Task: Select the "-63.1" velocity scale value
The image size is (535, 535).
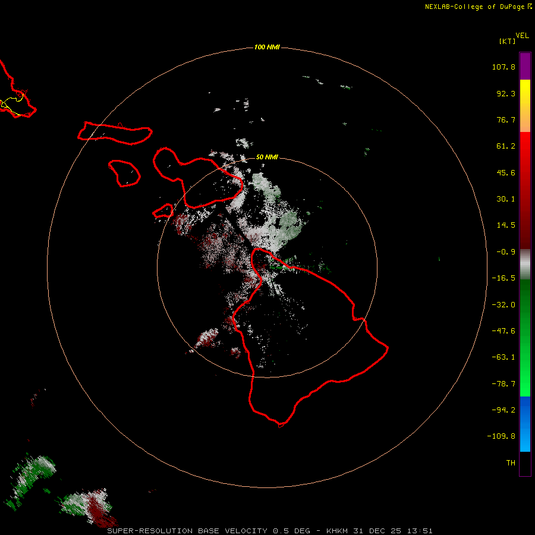Action: point(503,357)
